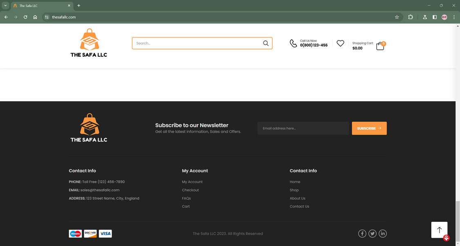This screenshot has width=460, height=246.
Task: Click the sales@thesafallc.com email text
Action: [100, 190]
